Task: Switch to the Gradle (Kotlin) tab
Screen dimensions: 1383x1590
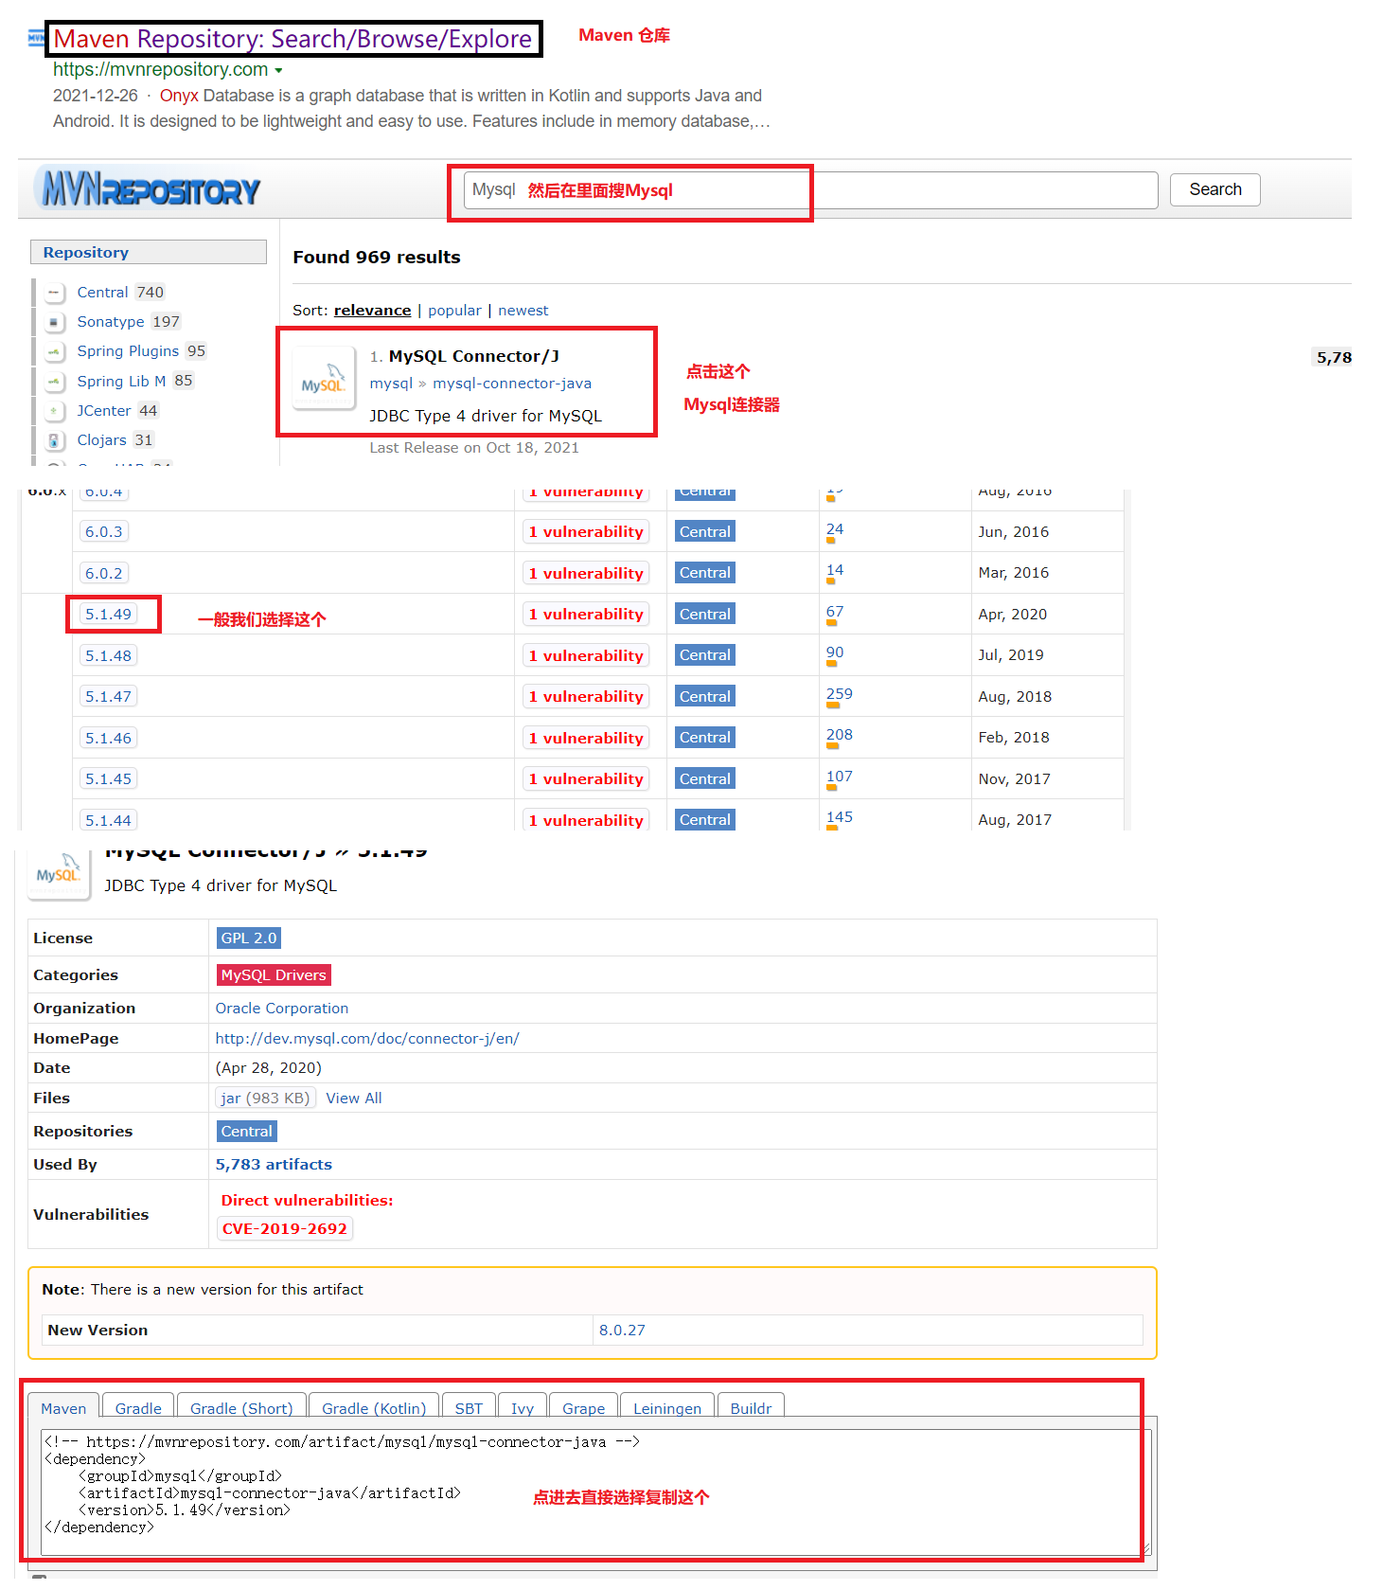Action: click(374, 1408)
